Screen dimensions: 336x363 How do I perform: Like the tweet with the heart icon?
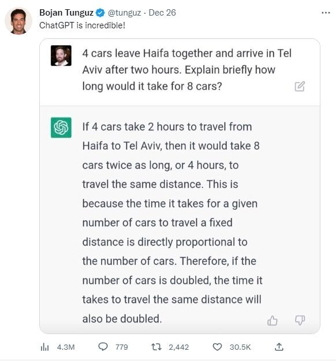click(217, 347)
